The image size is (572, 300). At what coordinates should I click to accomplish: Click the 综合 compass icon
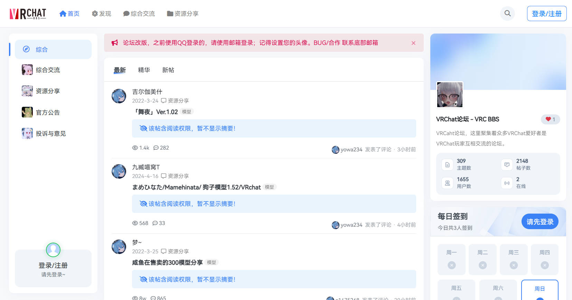26,49
